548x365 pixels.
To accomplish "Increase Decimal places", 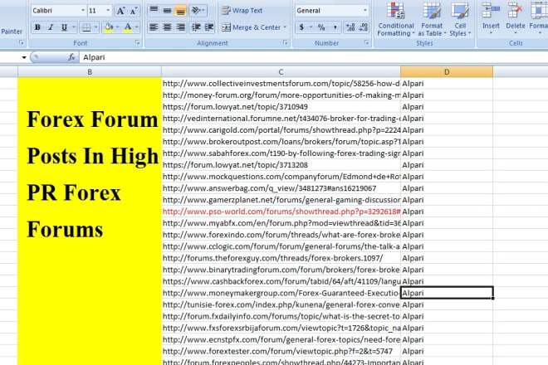I will coord(350,27).
